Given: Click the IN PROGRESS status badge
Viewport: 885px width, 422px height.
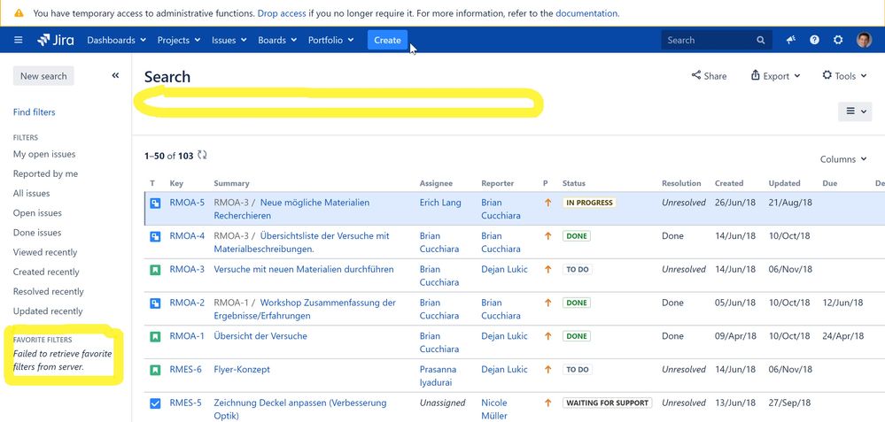Looking at the screenshot, I should tap(589, 203).
